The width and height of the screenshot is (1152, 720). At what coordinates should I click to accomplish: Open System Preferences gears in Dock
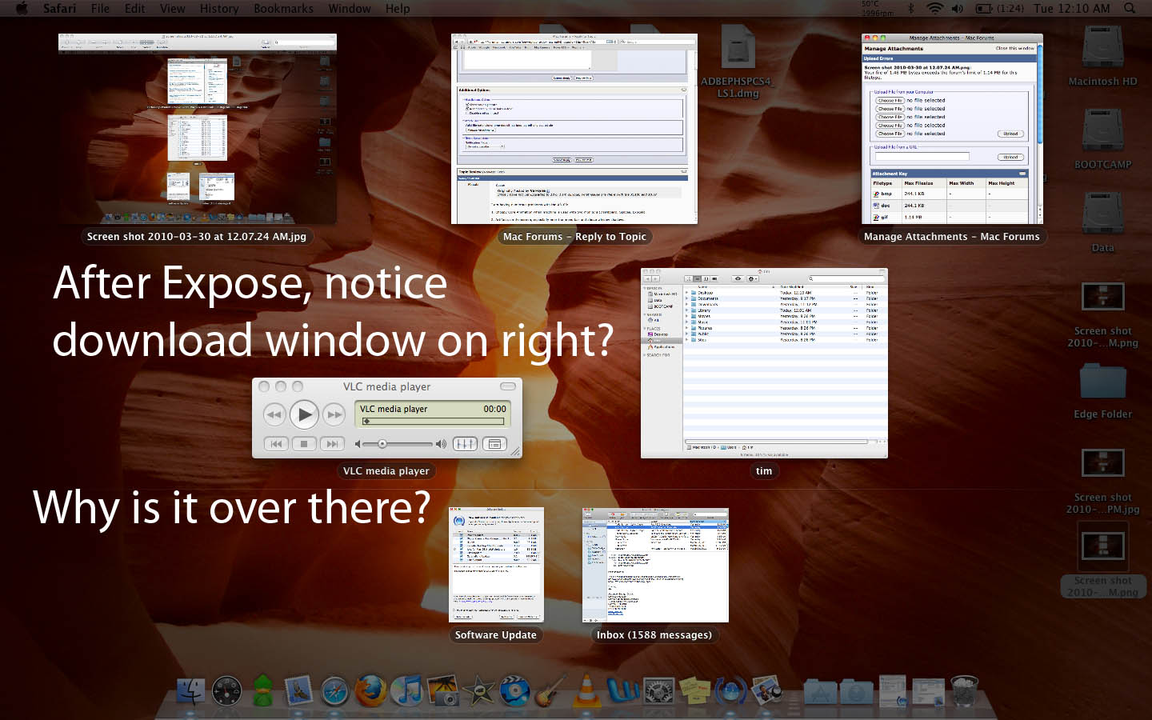click(658, 691)
